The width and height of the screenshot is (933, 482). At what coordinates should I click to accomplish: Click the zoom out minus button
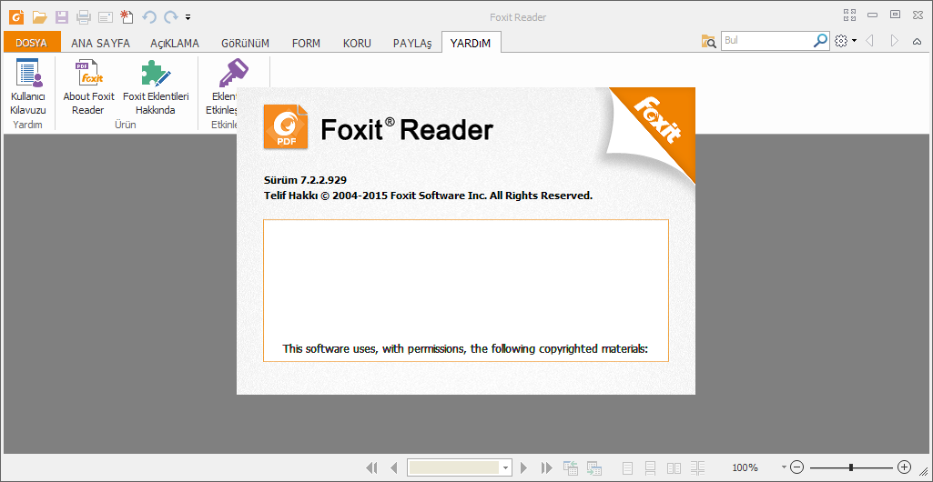coord(796,467)
